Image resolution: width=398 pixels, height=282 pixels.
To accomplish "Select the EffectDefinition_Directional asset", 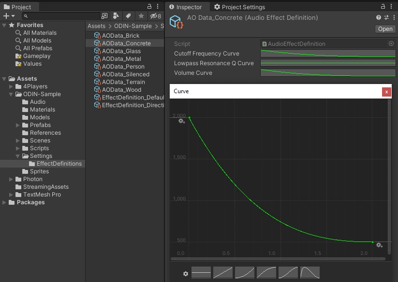I will [x=129, y=105].
